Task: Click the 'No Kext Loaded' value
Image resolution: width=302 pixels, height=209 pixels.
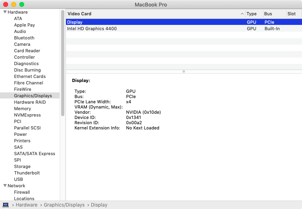Action: click(142, 128)
